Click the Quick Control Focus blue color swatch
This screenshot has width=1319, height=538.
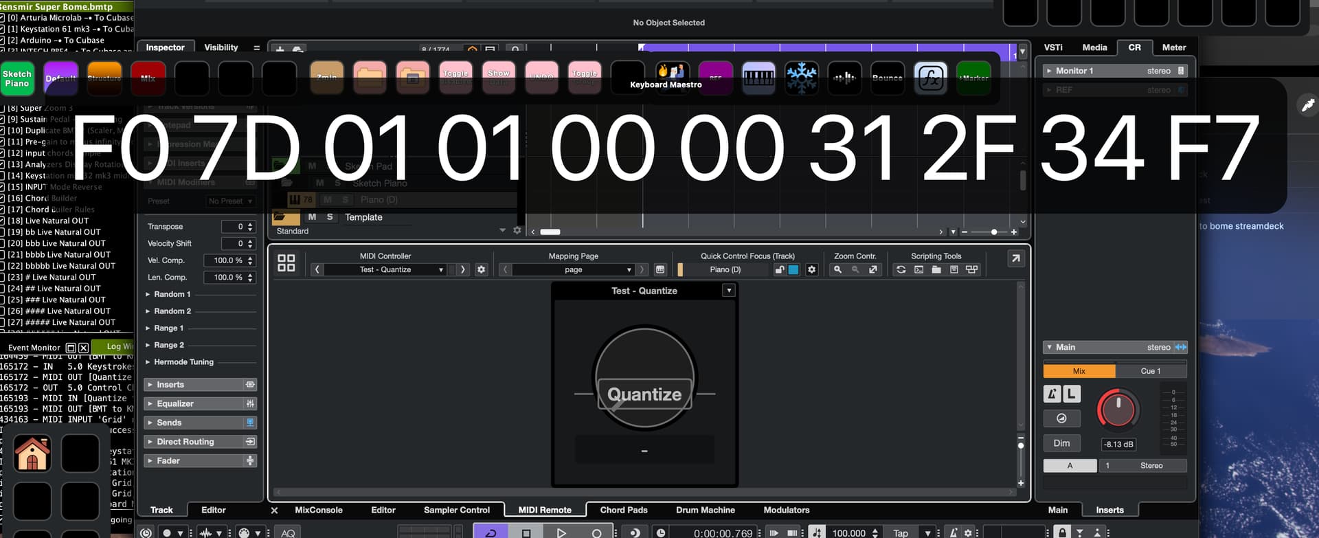coord(793,269)
